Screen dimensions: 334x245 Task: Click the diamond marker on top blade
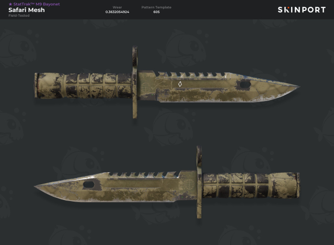[x=180, y=84]
